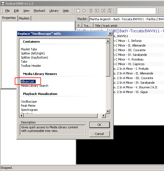The width and height of the screenshot is (164, 171).
Task: Select Oscilloscope in Playback Visualization
Action: coord(29,102)
